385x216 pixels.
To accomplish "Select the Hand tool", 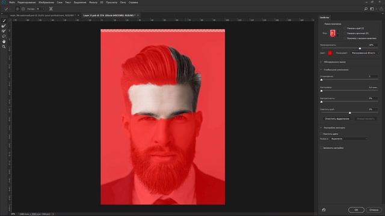I will click(x=4, y=41).
